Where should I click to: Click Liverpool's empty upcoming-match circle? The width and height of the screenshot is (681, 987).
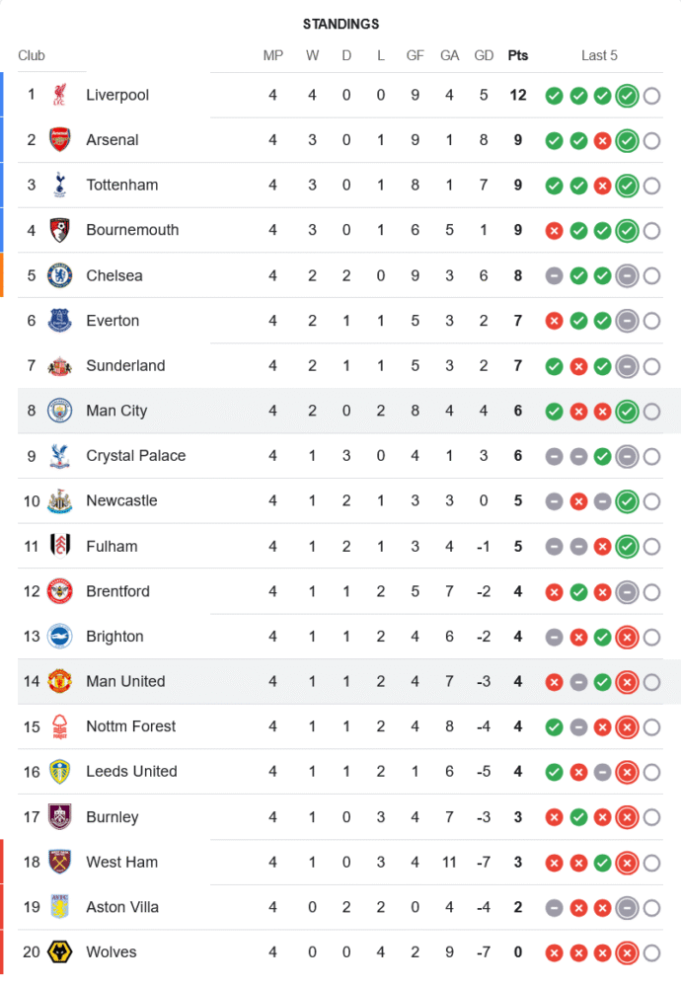click(x=651, y=96)
